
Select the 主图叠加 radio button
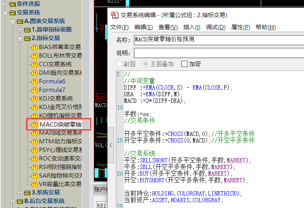146,64
